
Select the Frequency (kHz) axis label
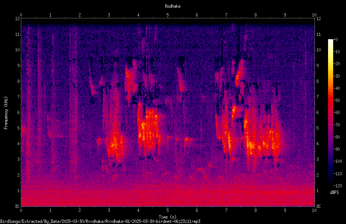(x=6, y=113)
